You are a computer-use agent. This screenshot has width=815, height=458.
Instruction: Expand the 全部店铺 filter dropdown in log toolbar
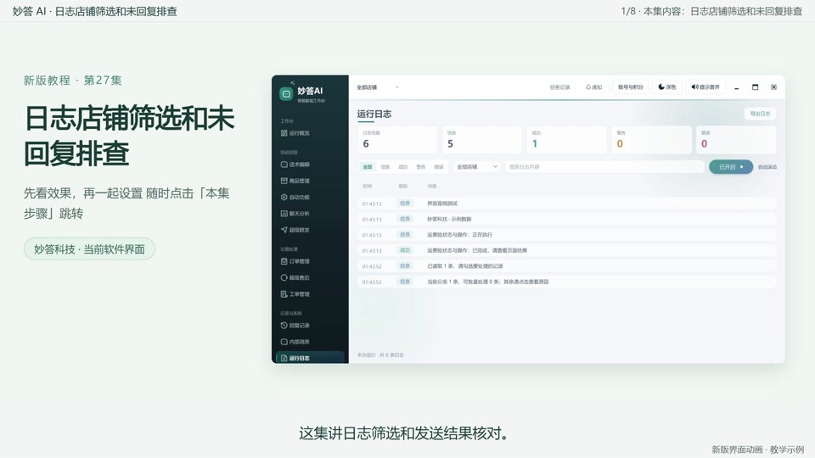[477, 167]
